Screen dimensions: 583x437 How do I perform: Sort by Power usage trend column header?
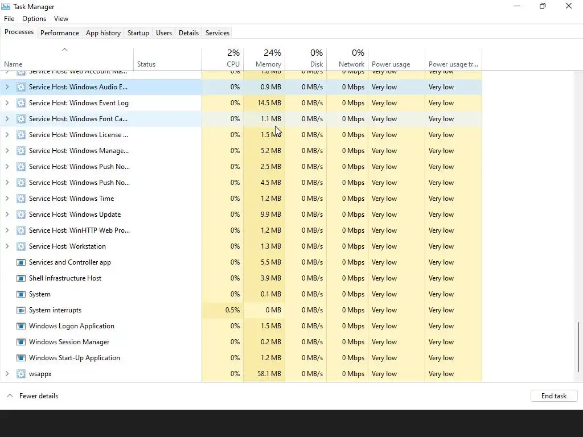coord(454,59)
